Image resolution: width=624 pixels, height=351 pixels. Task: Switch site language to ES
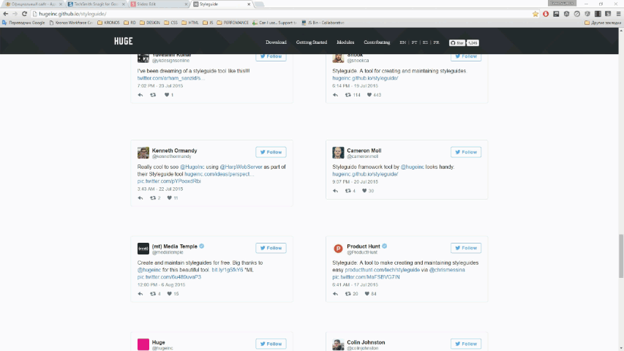tap(425, 42)
